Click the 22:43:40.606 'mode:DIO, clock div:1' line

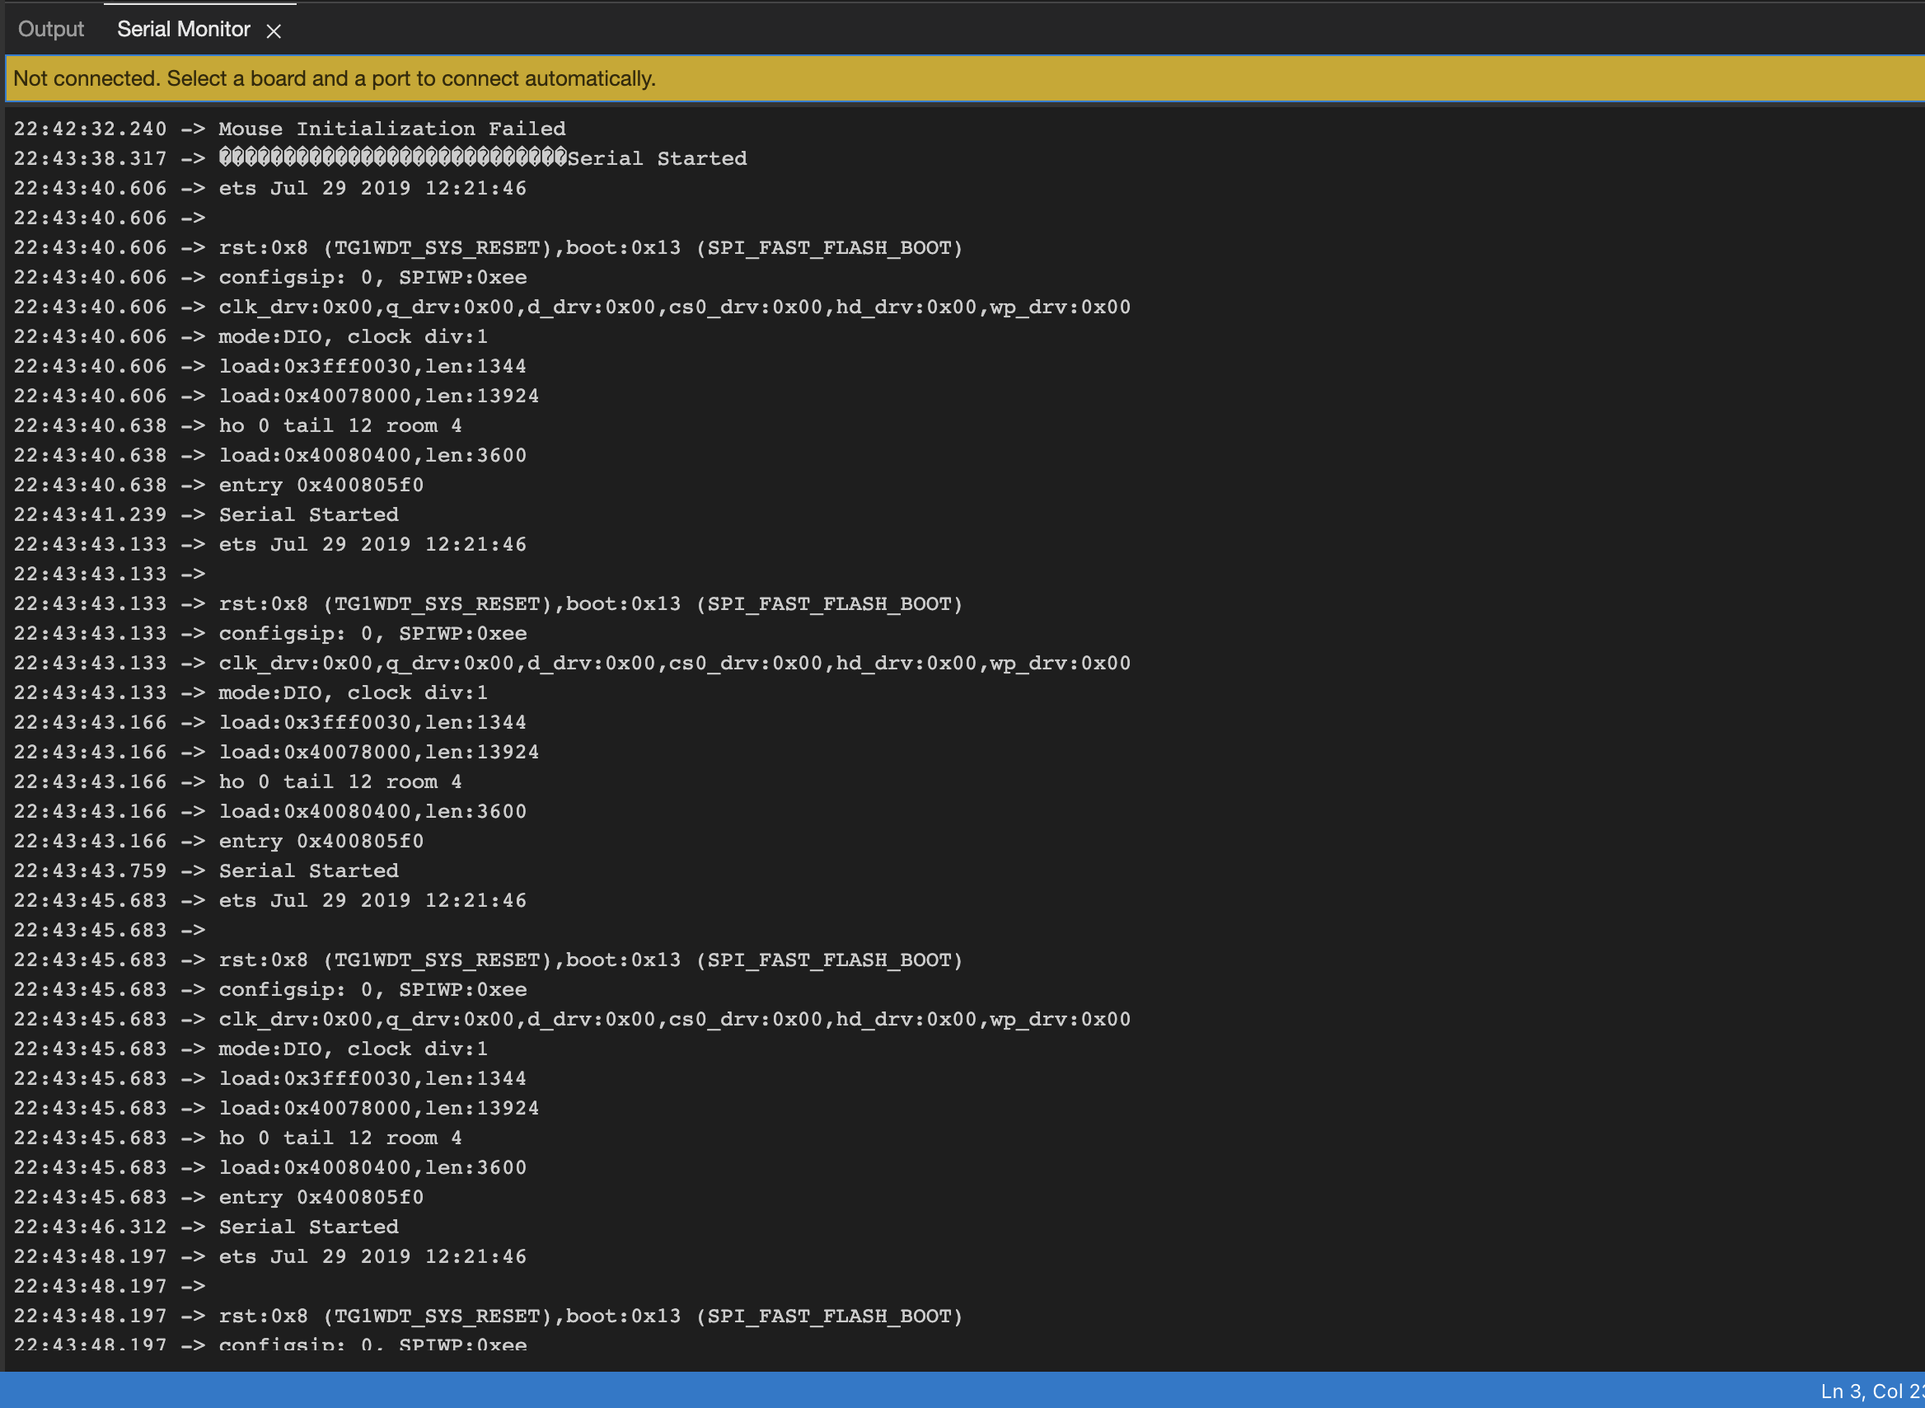[353, 336]
